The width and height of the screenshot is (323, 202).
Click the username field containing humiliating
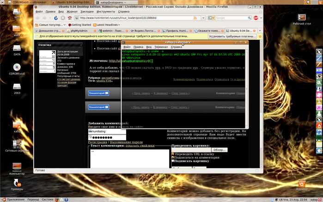tap(107, 131)
